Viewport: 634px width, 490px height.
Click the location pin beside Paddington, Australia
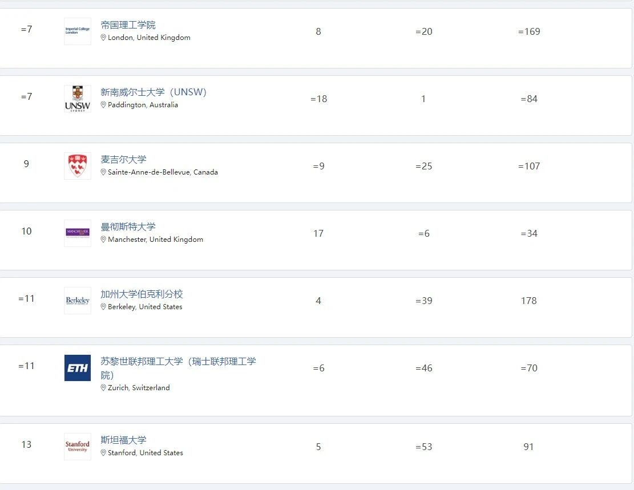pos(103,105)
